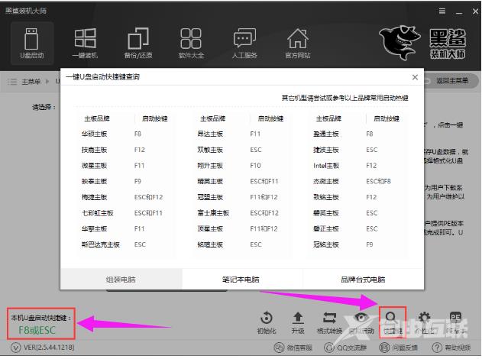The width and height of the screenshot is (482, 359).
Task: Click the 七彩虹主板 row label
Action: 98,213
